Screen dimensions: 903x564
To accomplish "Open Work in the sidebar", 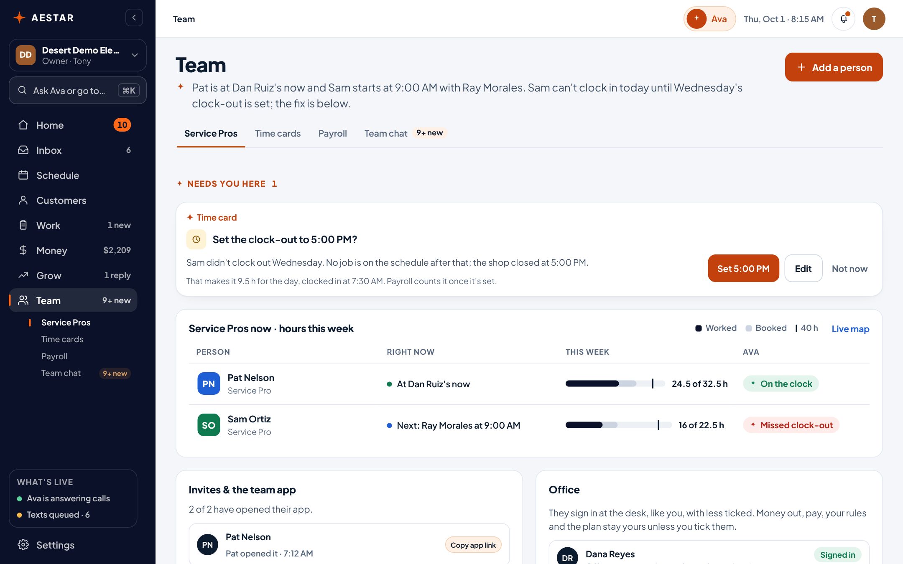I will (73, 225).
